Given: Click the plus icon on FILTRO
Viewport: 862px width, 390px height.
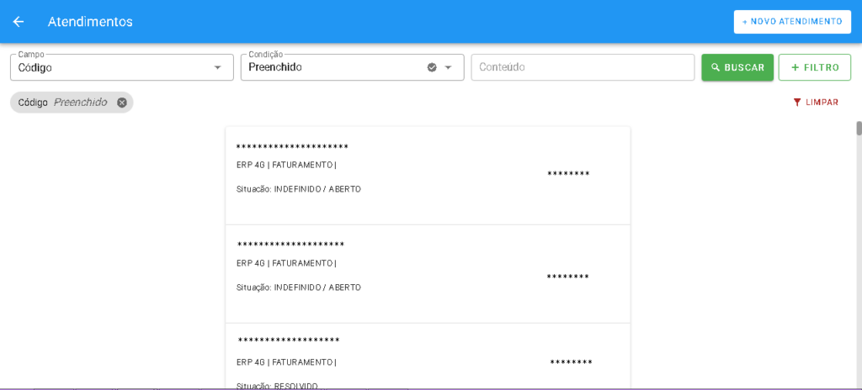Looking at the screenshot, I should tap(795, 67).
